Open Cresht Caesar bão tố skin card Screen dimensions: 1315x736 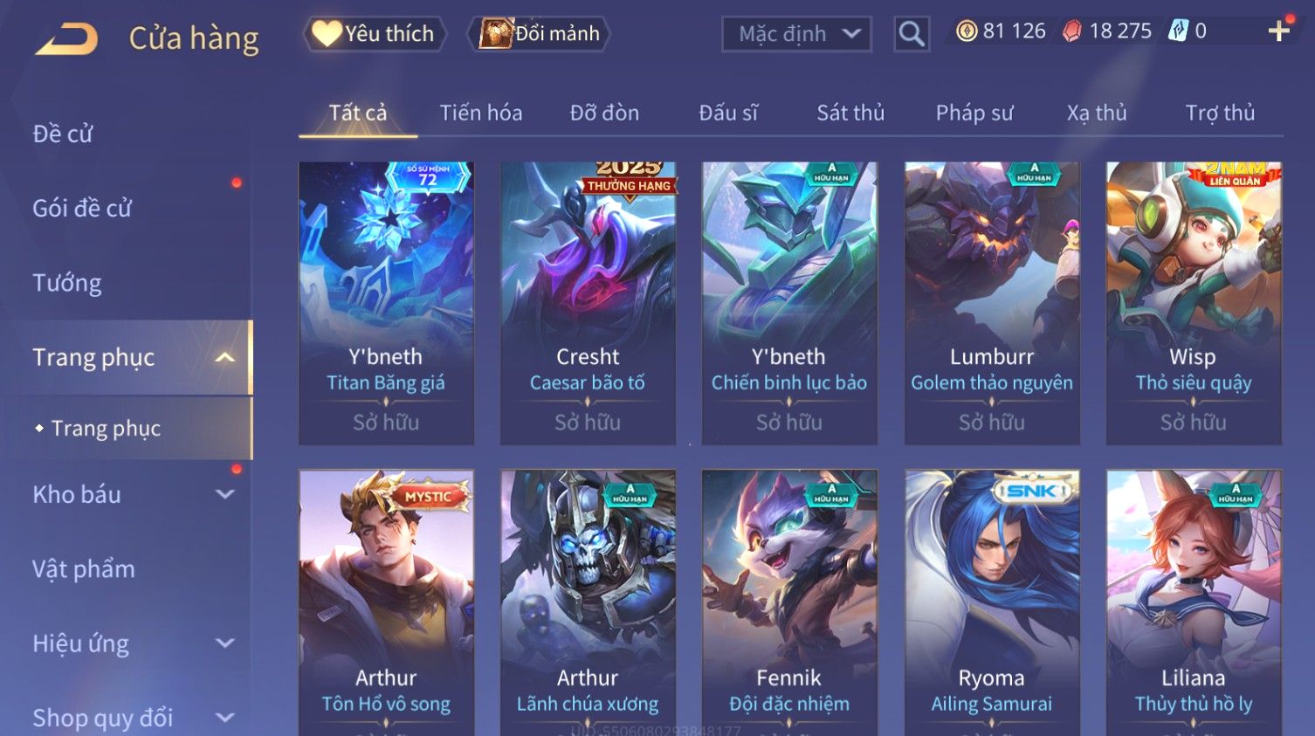point(588,303)
